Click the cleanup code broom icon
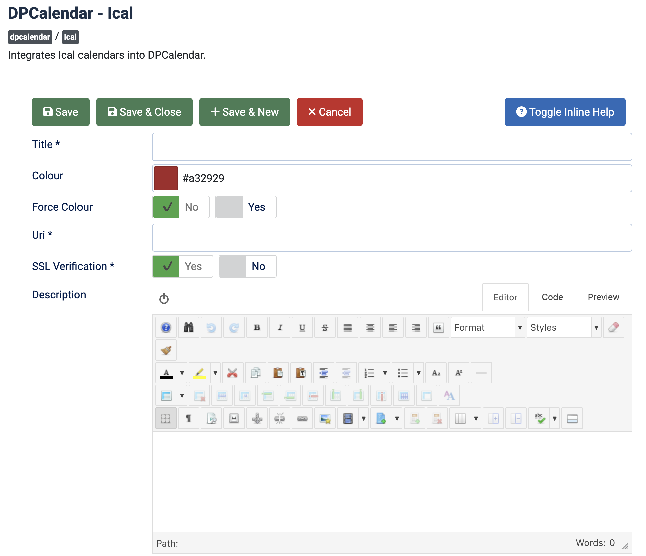The image size is (646, 556). (x=166, y=350)
